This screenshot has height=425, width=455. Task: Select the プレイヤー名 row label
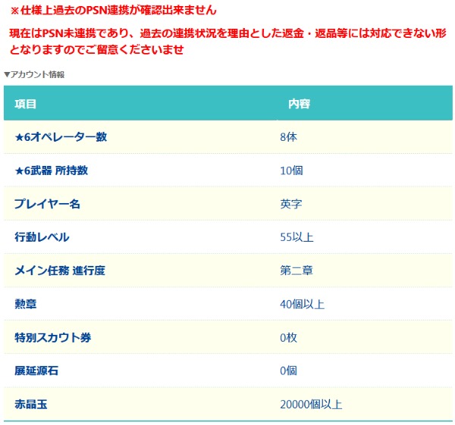48,204
